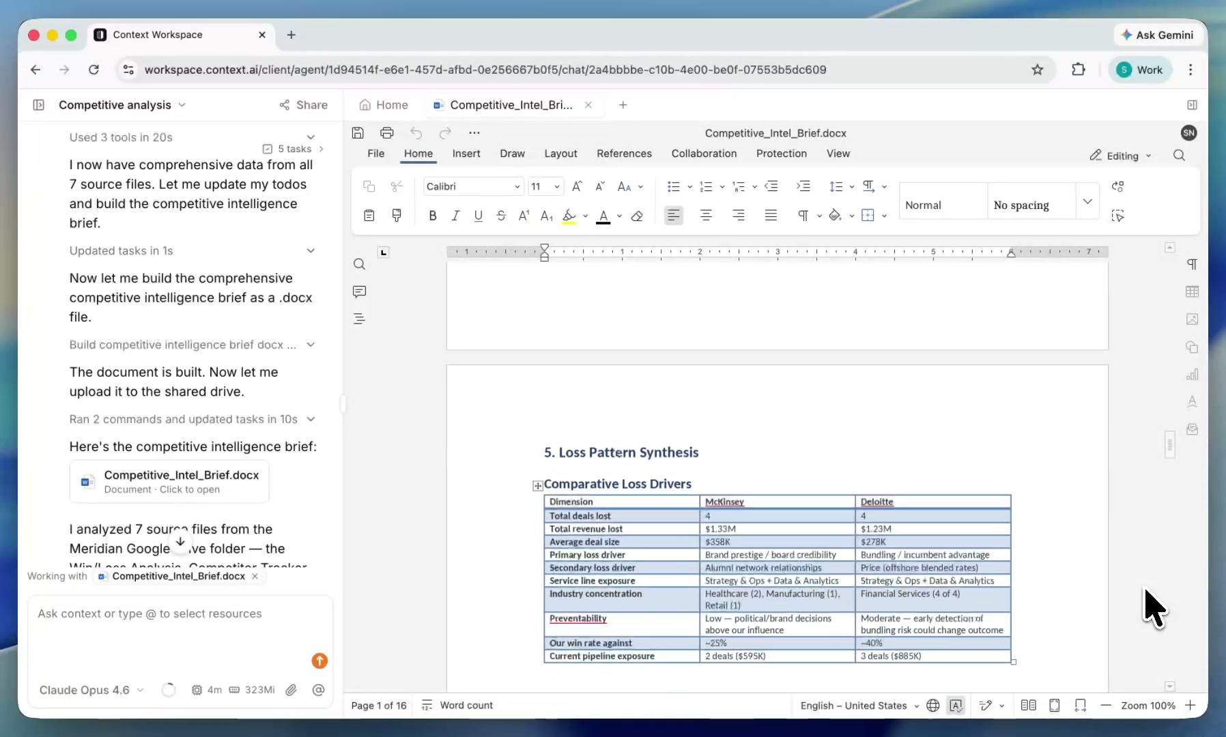Click the browser address bar URL

tap(485, 70)
